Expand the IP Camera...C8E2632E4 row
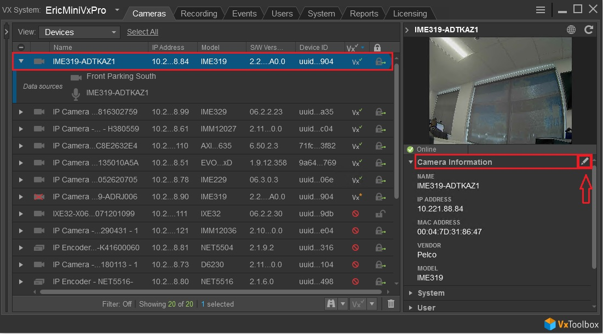This screenshot has width=603, height=334. click(21, 146)
